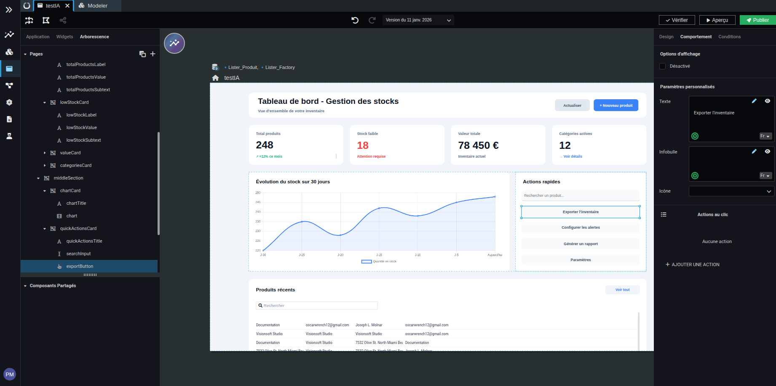The image size is (776, 386).
Task: Open the Version du 11 janv. 2026 dropdown
Action: [418, 20]
